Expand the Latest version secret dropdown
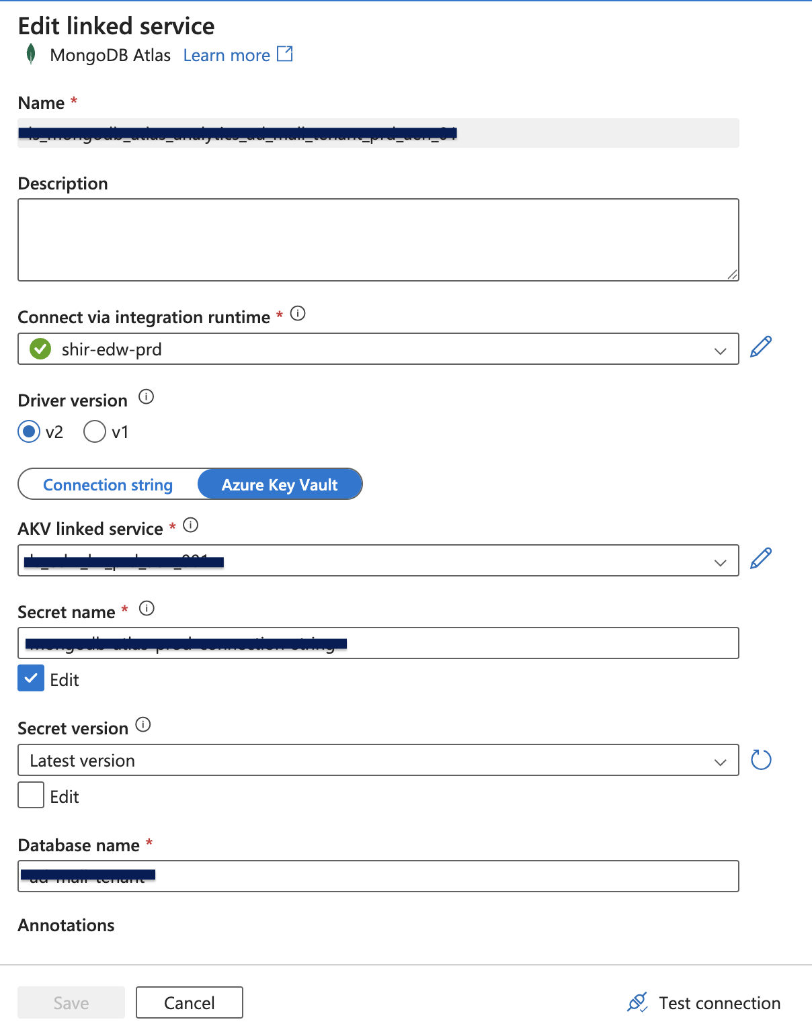Screen dimensions: 812x1032 coord(720,760)
